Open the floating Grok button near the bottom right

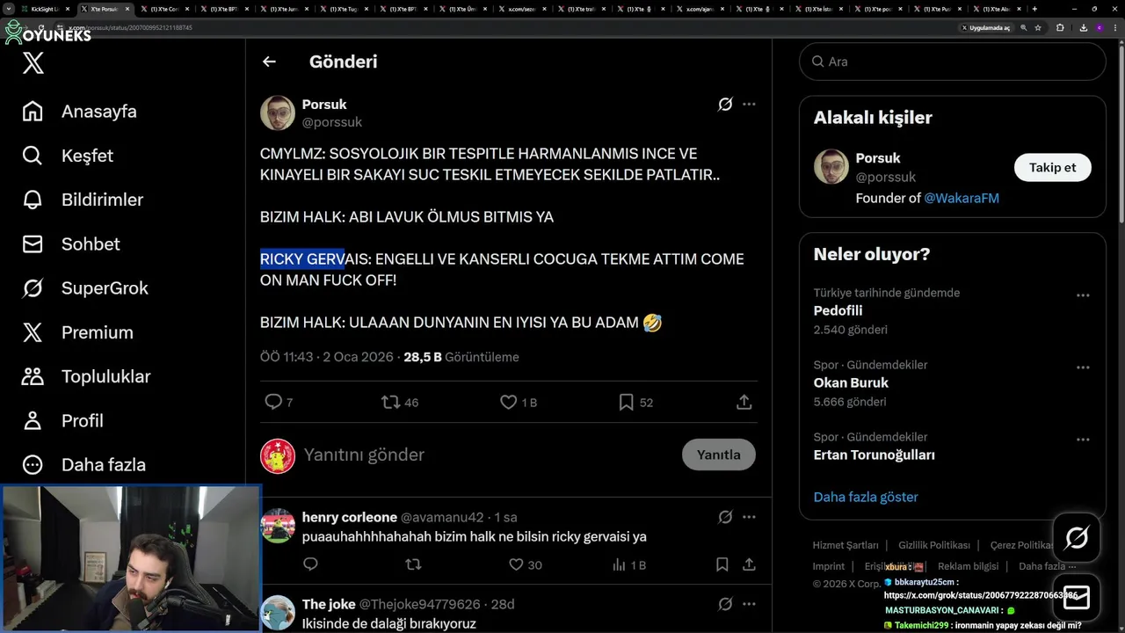coord(1077,537)
